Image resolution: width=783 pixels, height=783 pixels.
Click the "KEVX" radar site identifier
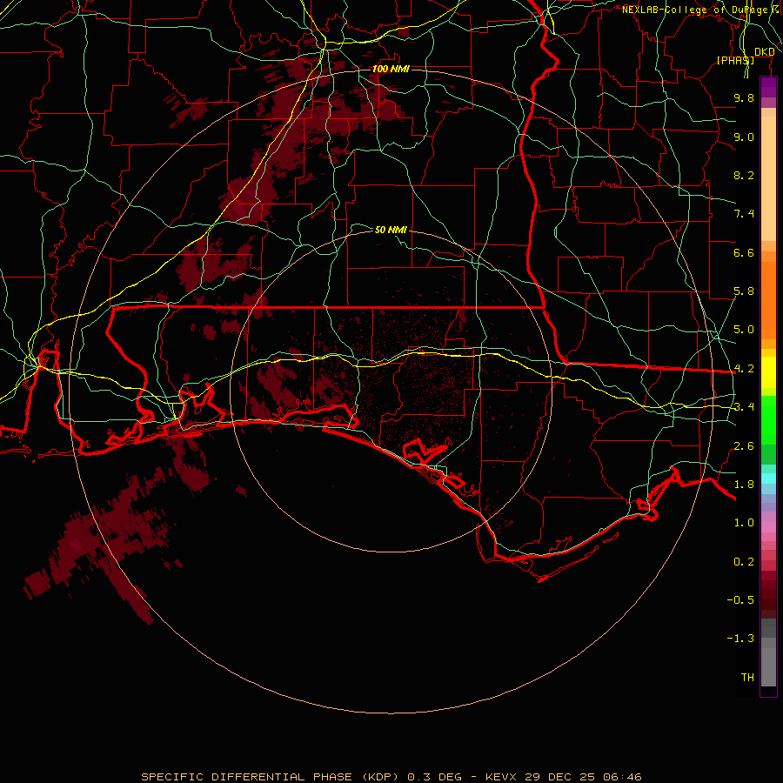tap(502, 777)
